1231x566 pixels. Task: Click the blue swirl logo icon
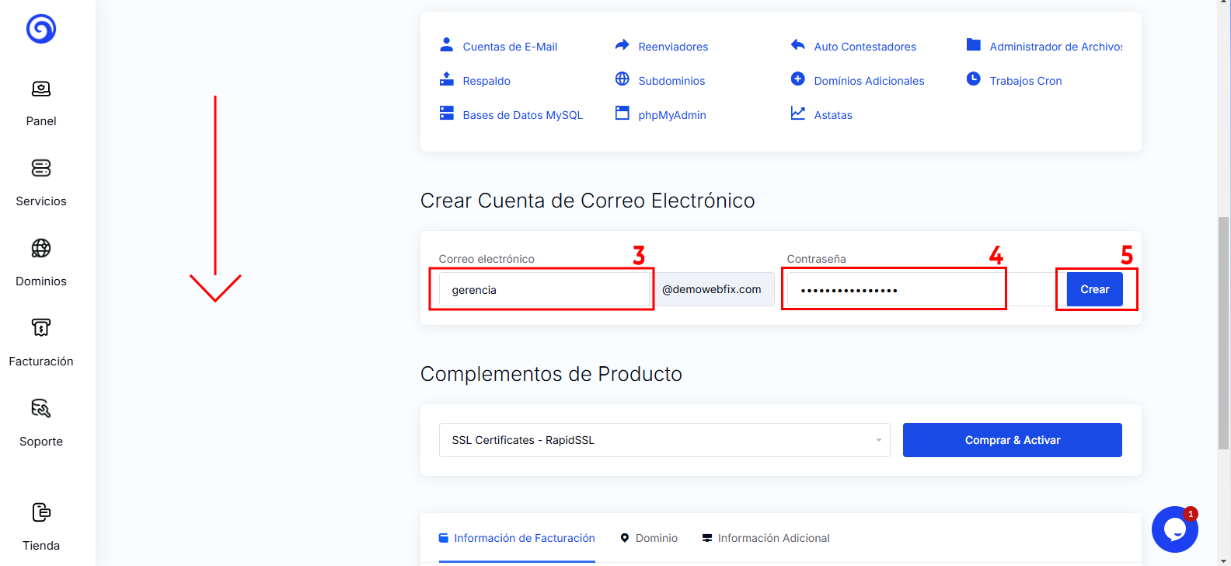tap(41, 30)
